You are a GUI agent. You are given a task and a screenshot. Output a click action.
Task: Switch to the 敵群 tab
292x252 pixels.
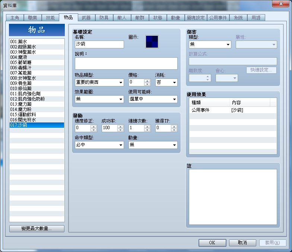click(x=140, y=18)
